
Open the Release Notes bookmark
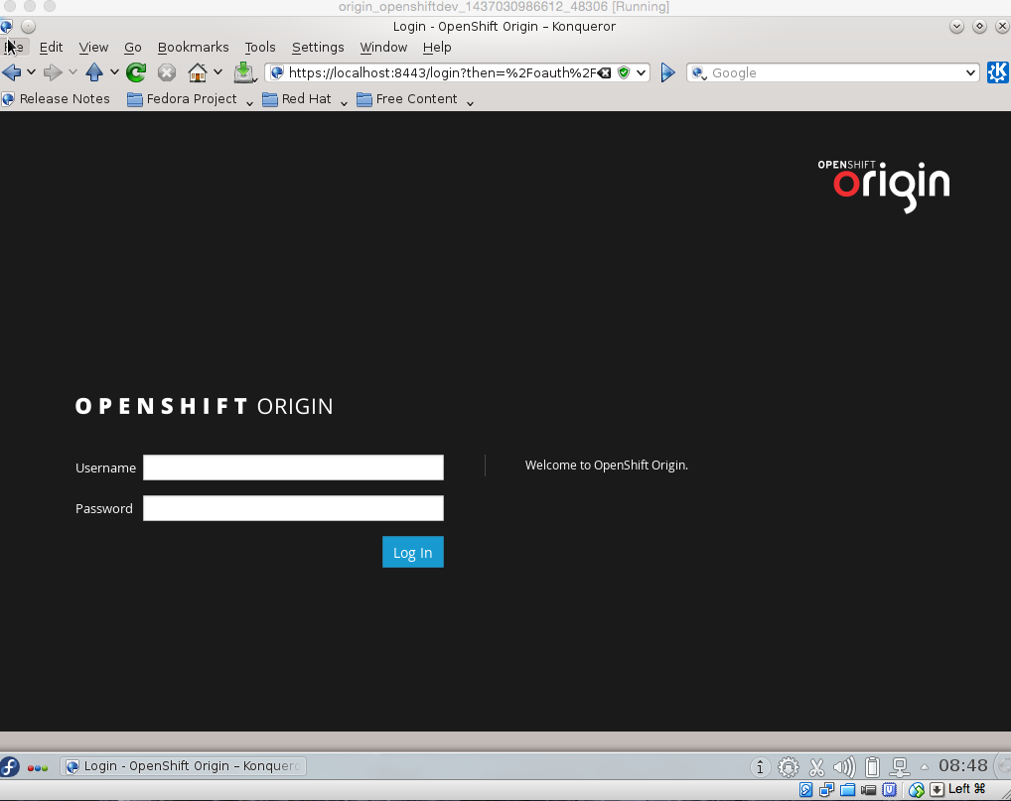[x=57, y=98]
